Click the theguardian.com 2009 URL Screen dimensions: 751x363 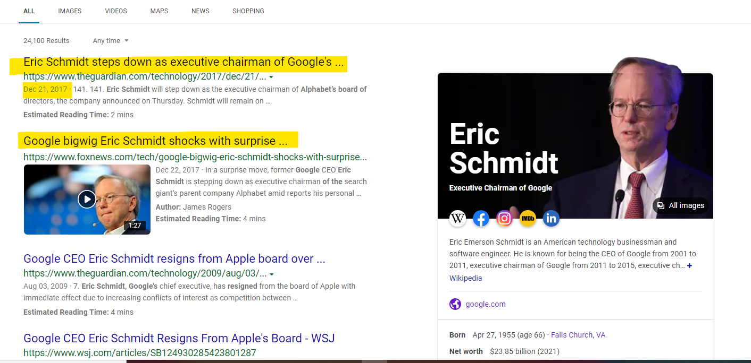(x=145, y=274)
